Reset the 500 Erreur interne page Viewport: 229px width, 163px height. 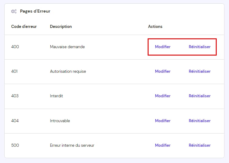200,146
